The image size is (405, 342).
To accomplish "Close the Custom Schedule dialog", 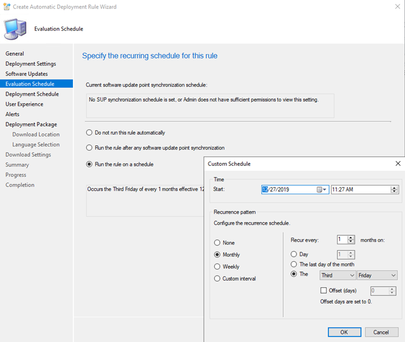I will coord(398,163).
